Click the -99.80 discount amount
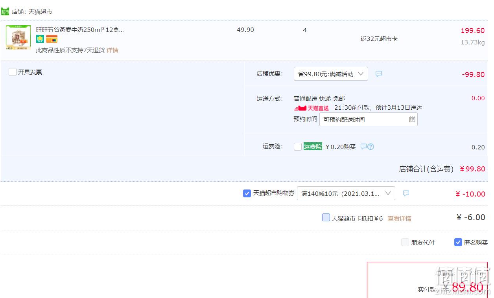The image size is (494, 298). tap(473, 75)
